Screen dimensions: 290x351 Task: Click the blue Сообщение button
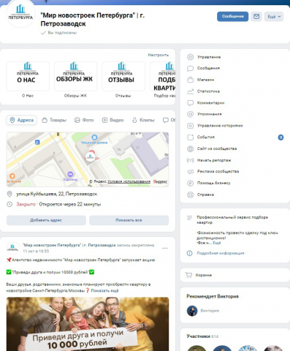pyautogui.click(x=232, y=17)
